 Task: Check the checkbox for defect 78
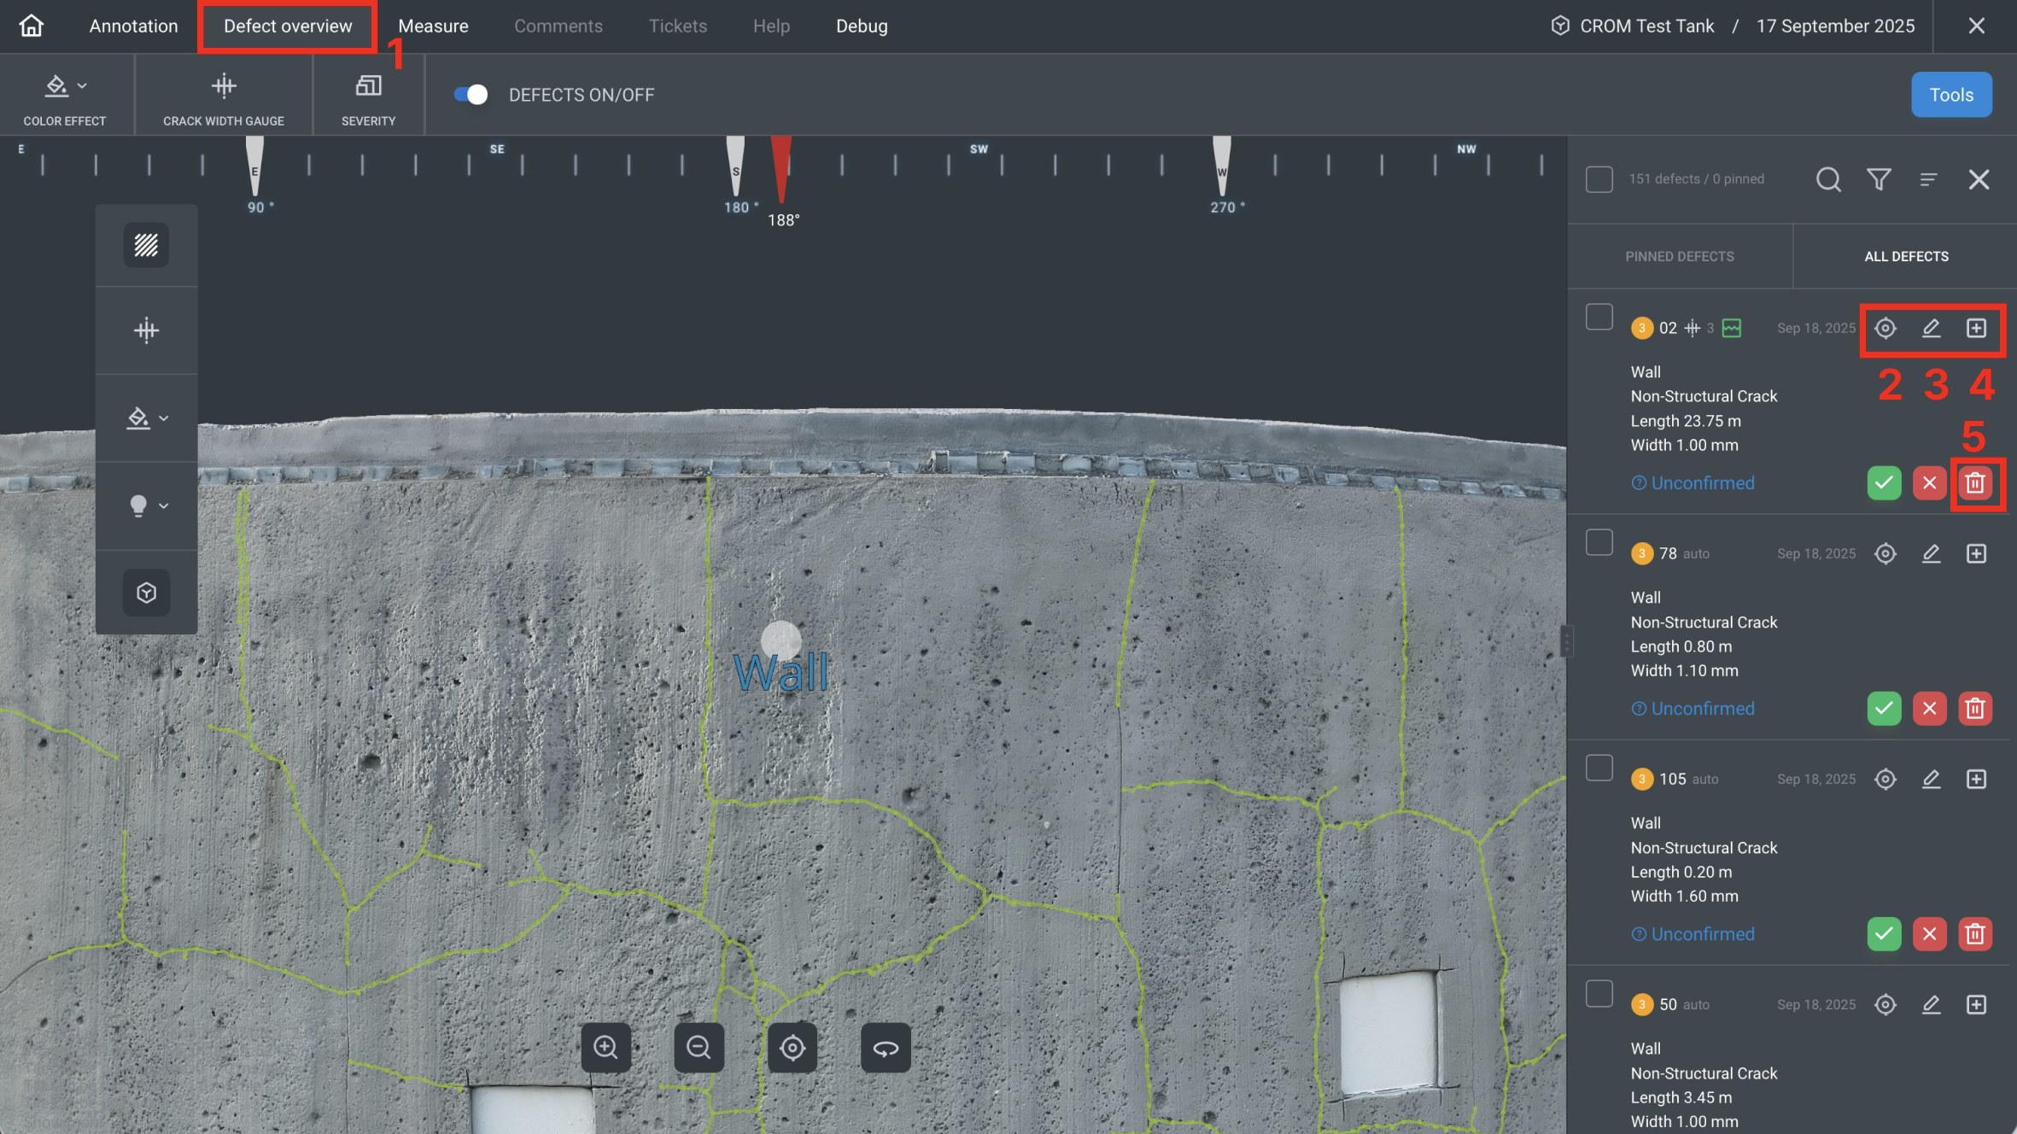(x=1599, y=543)
